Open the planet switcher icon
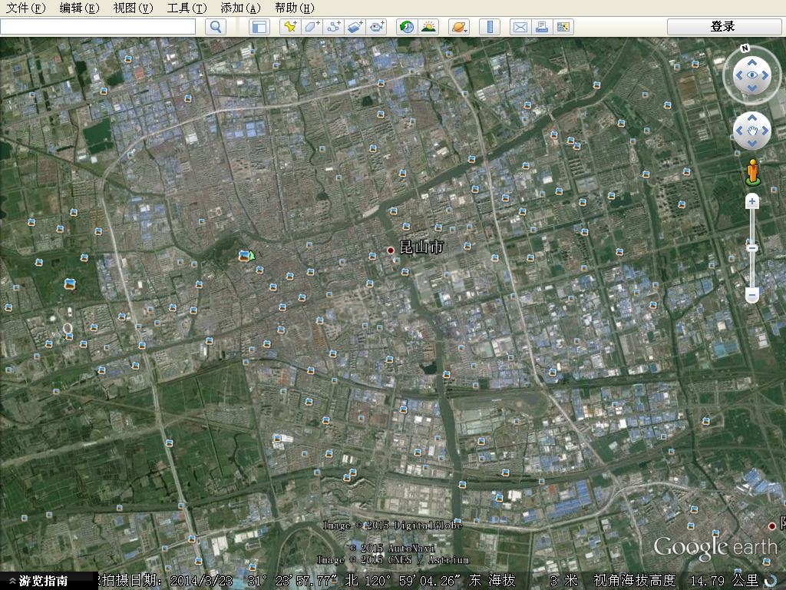786x590 pixels. [458, 27]
